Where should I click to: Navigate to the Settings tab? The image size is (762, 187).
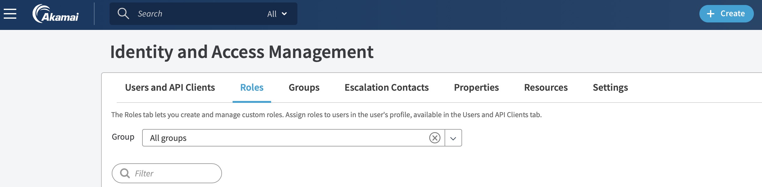pos(610,88)
